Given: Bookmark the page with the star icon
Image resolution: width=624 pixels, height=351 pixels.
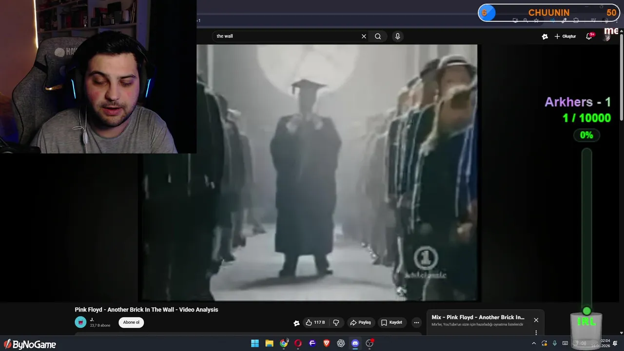Looking at the screenshot, I should 536,20.
